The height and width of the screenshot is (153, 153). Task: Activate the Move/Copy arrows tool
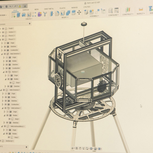[x=79, y=13]
